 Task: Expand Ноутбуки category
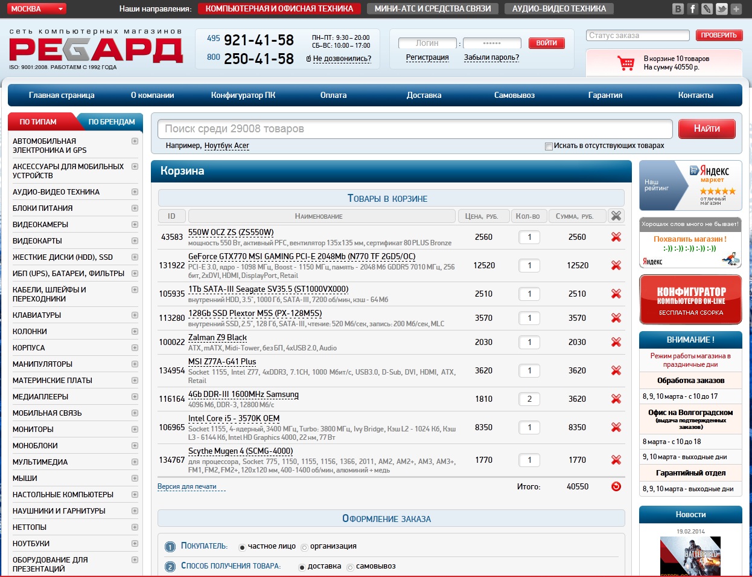click(x=135, y=543)
